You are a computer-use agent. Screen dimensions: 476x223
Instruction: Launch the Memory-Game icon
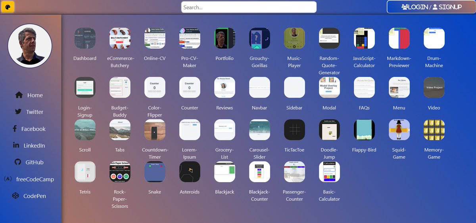(x=434, y=130)
